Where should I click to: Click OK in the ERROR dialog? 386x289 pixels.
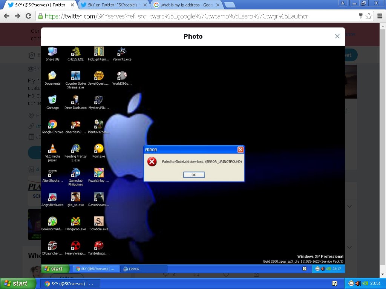(x=194, y=175)
